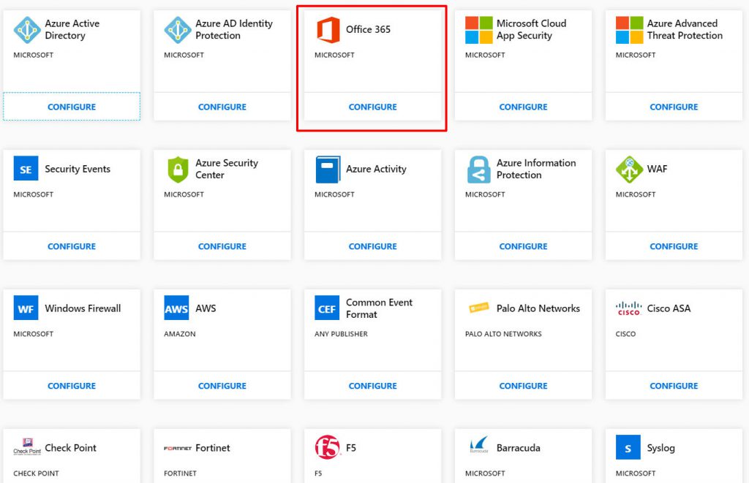749x483 pixels.
Task: Click the Azure Active Directory title
Action: point(72,29)
